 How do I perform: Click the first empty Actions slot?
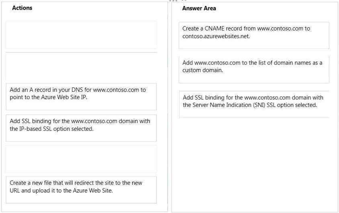pyautogui.click(x=81, y=35)
